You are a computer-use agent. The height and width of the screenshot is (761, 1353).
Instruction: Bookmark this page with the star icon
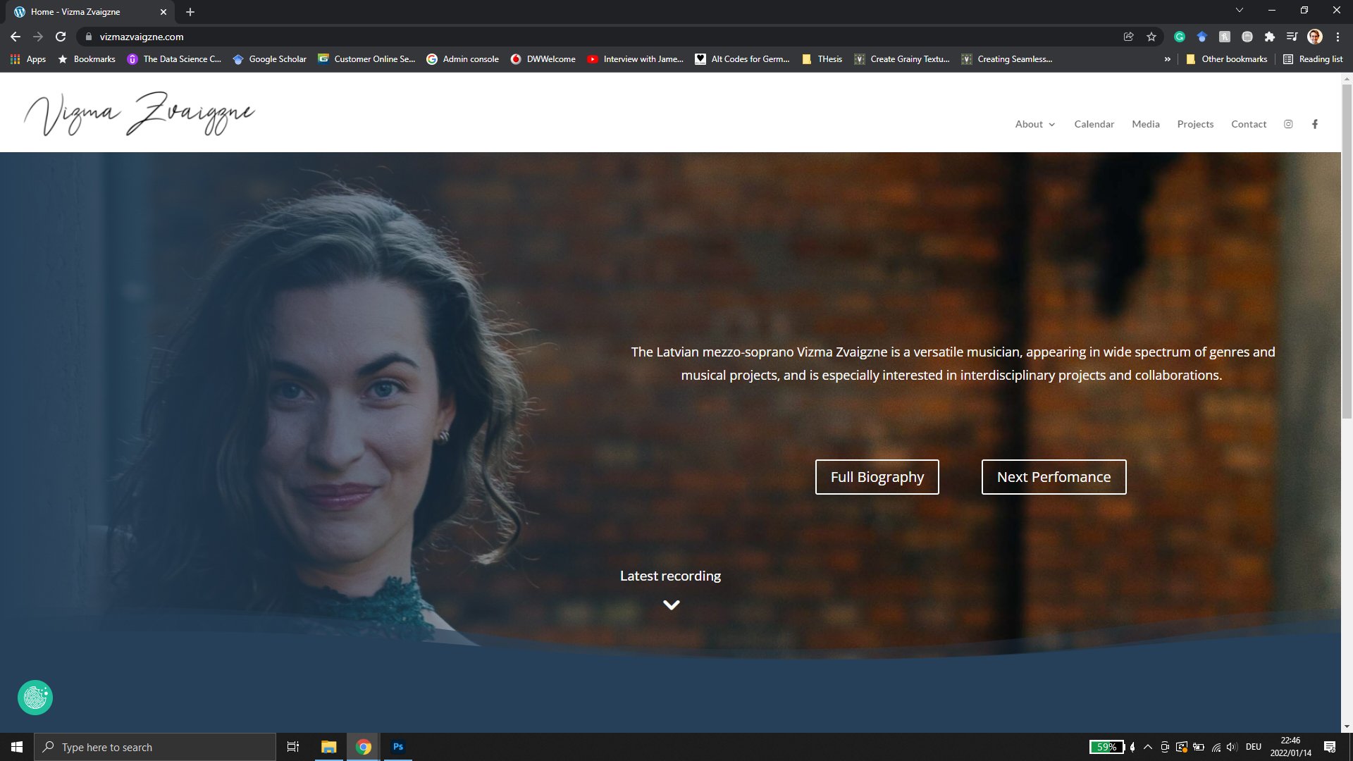(x=1151, y=37)
